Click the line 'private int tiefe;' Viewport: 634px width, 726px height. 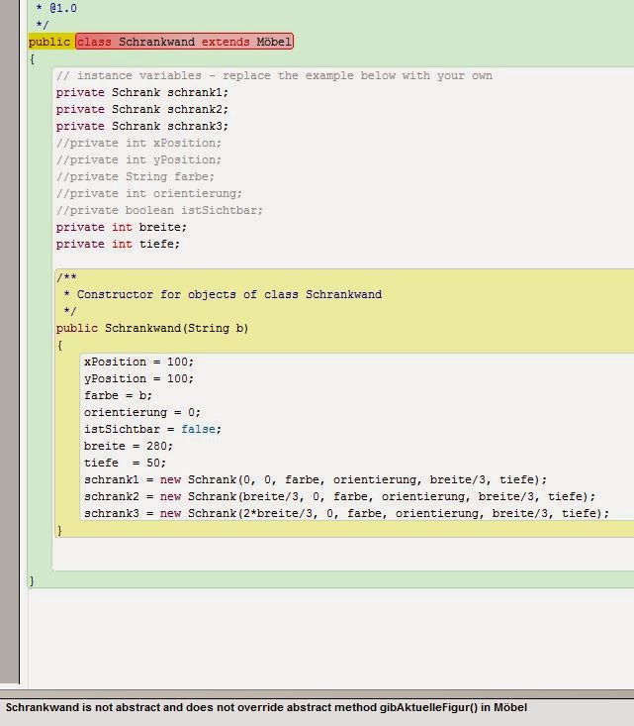tap(118, 244)
